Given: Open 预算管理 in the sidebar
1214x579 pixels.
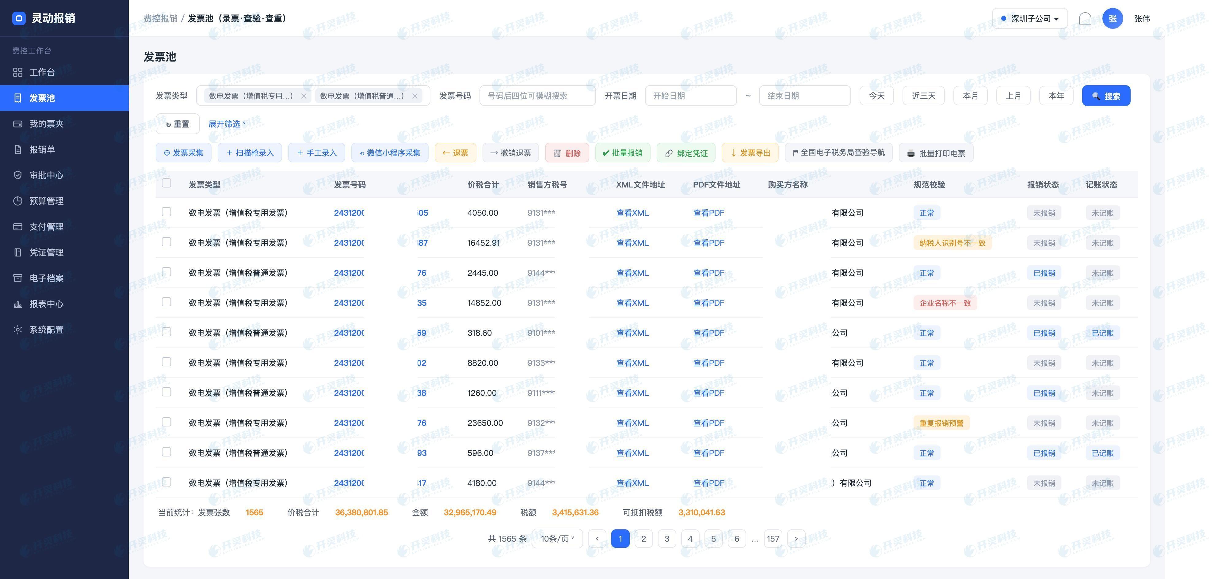Looking at the screenshot, I should (64, 201).
